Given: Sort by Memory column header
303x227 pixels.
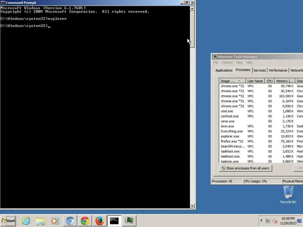Looking at the screenshot, I should coord(285,81).
